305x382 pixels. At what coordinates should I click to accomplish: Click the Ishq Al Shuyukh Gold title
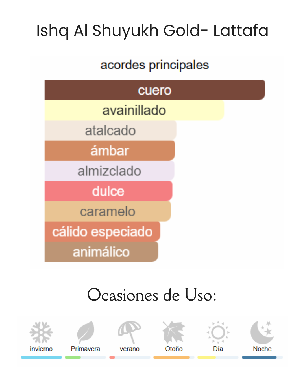[118, 31]
